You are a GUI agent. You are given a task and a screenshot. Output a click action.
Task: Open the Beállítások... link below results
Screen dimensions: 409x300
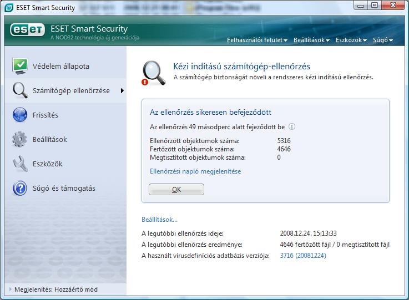pyautogui.click(x=159, y=220)
